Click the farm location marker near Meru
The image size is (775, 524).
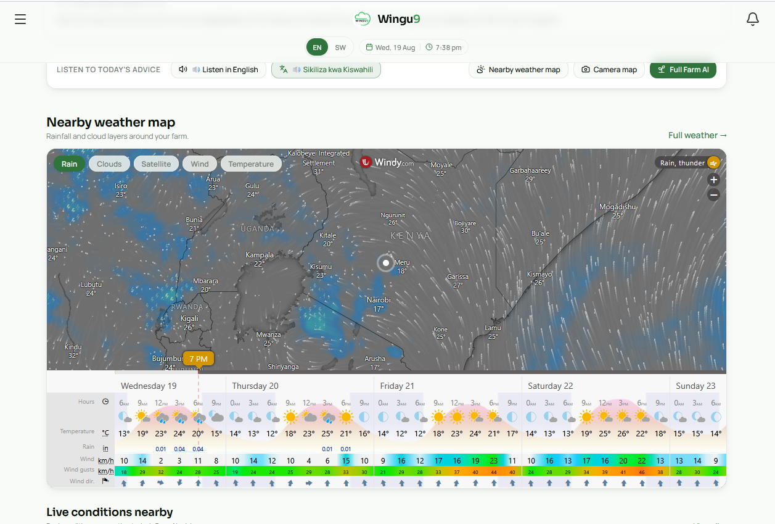pyautogui.click(x=385, y=263)
